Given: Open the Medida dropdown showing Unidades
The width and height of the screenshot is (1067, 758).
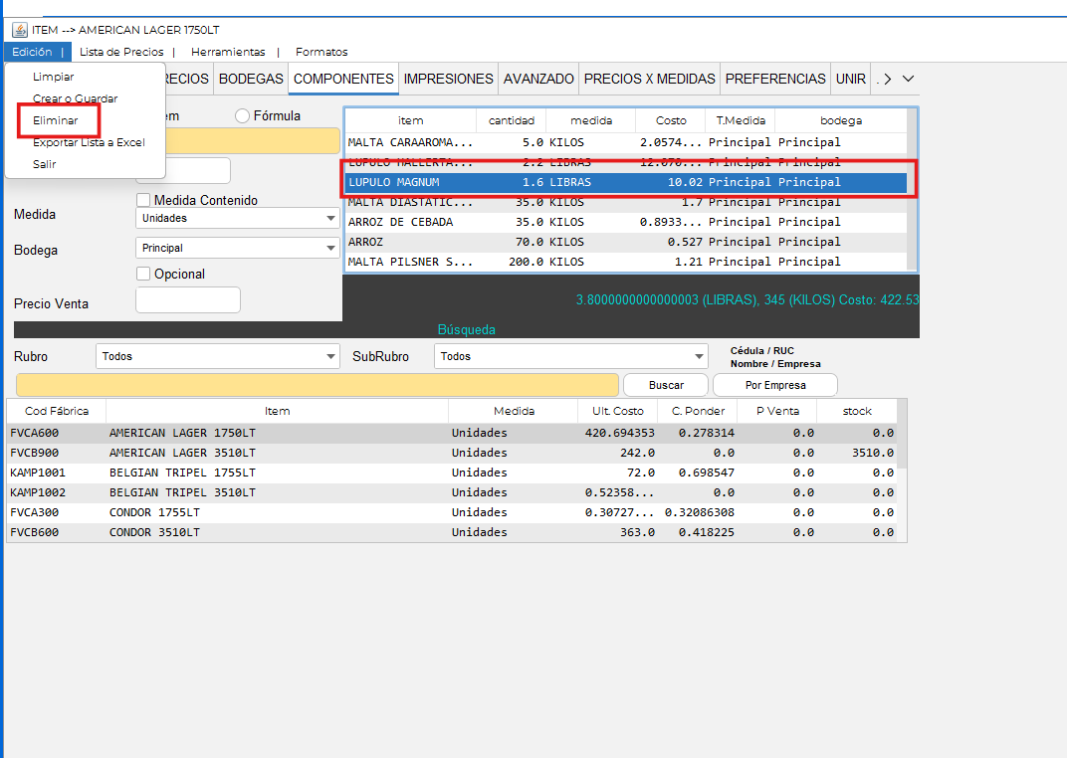Looking at the screenshot, I should coord(238,218).
